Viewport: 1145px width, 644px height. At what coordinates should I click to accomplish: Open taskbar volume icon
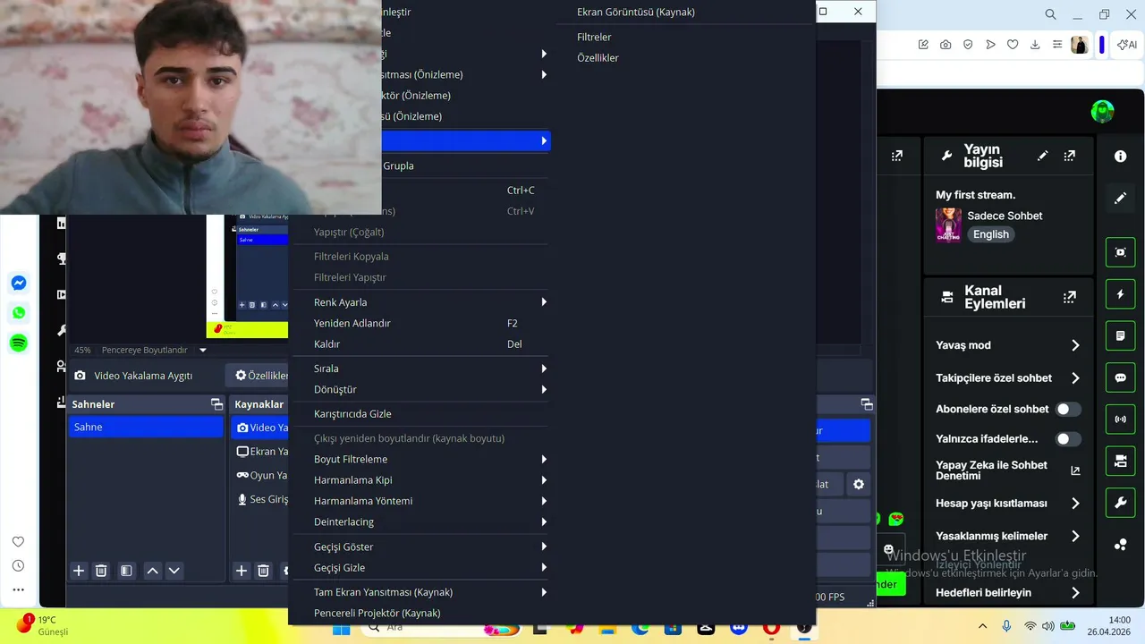click(1047, 626)
